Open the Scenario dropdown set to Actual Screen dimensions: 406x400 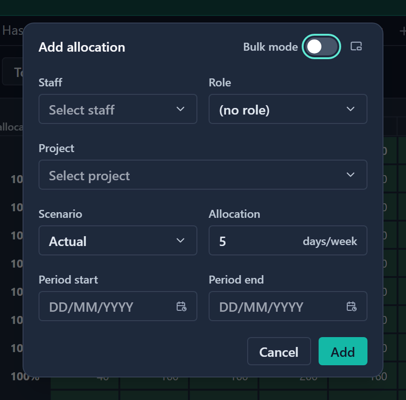tap(118, 240)
